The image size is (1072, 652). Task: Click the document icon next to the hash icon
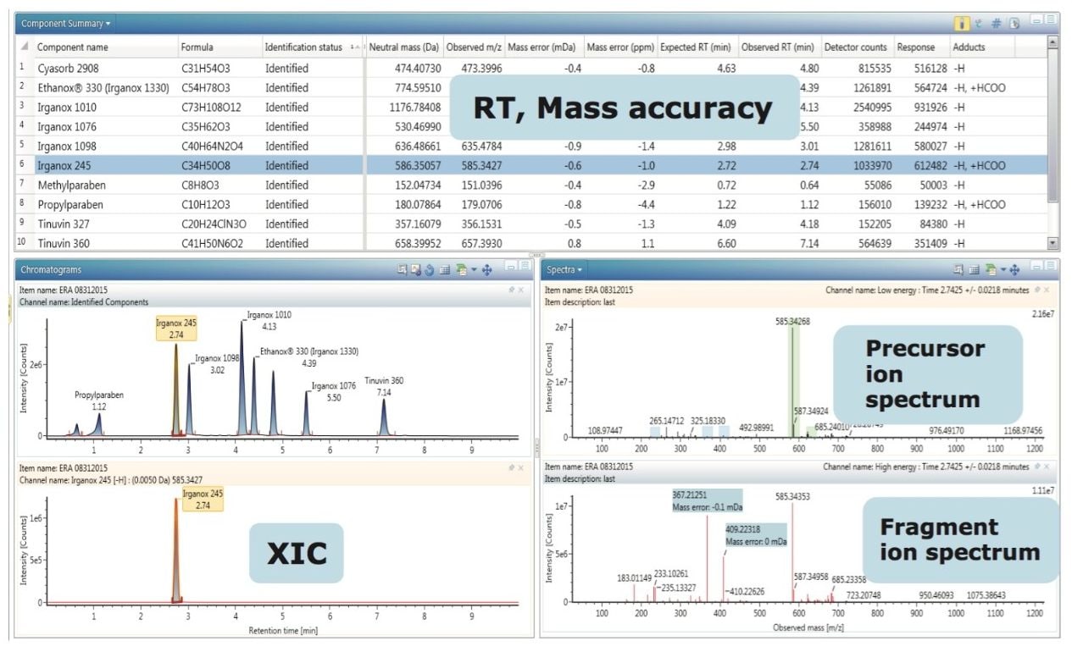1014,23
